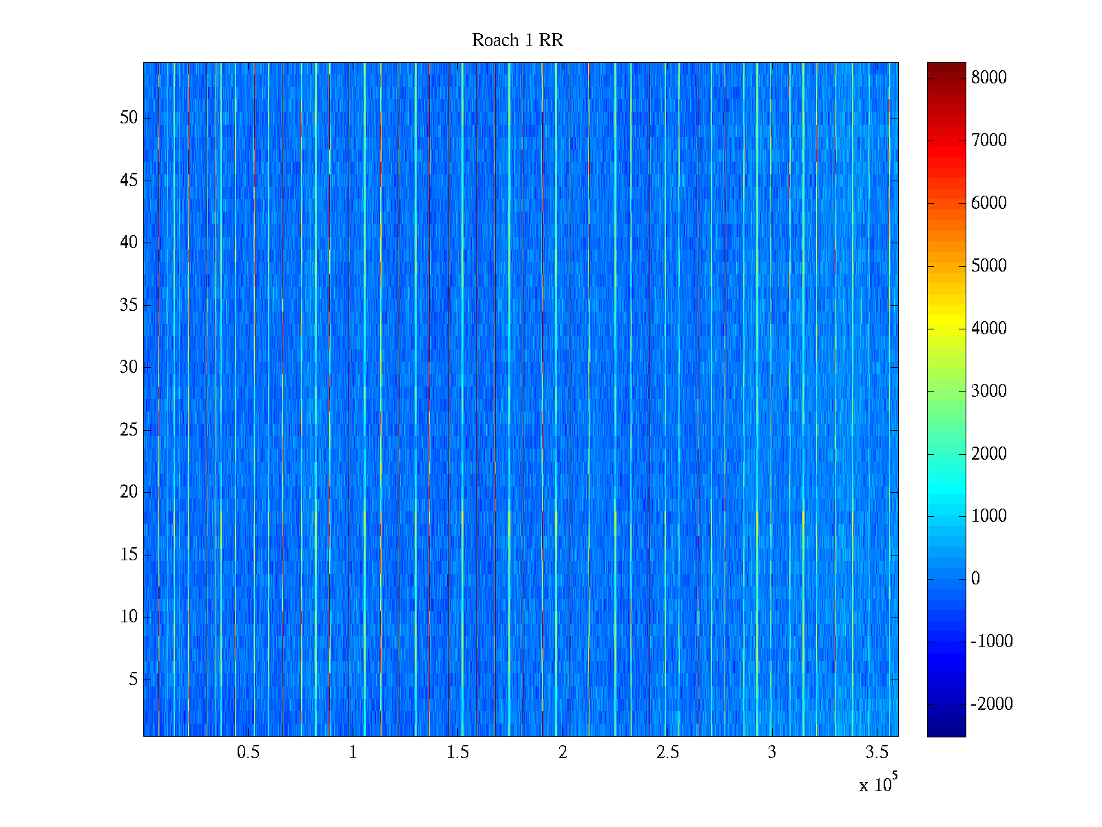Select the x-axis tick label 1.5
1102x827 pixels.
457,753
